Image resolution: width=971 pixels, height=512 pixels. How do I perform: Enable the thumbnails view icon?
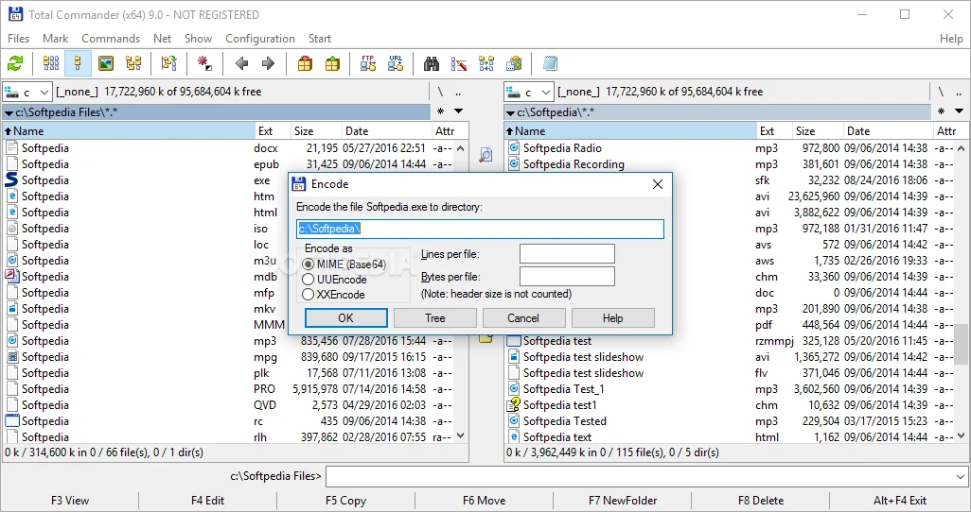click(x=106, y=63)
